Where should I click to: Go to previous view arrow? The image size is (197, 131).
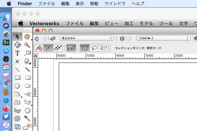point(37,39)
